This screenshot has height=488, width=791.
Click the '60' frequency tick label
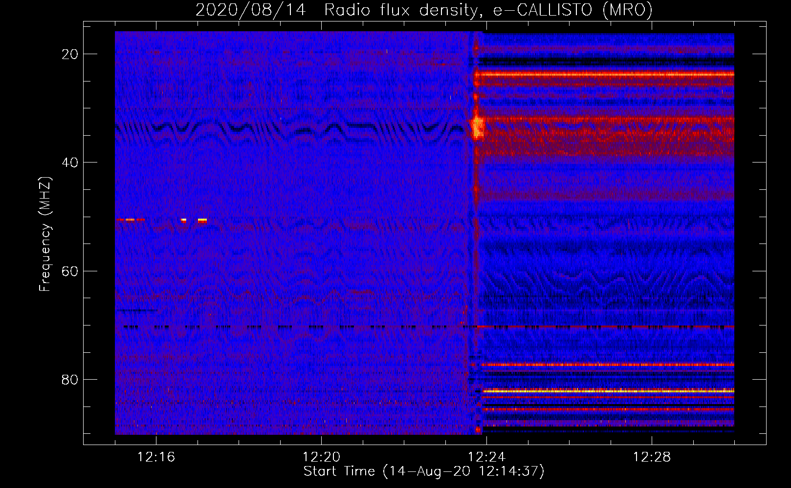(x=70, y=271)
